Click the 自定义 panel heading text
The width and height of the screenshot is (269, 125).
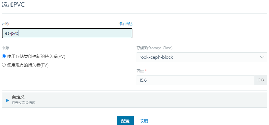pyautogui.click(x=18, y=97)
